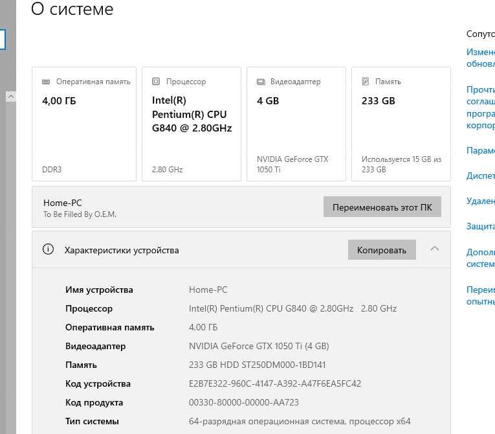Click the To Be Filled By O.E.M. text
495x434 pixels.
tap(80, 214)
